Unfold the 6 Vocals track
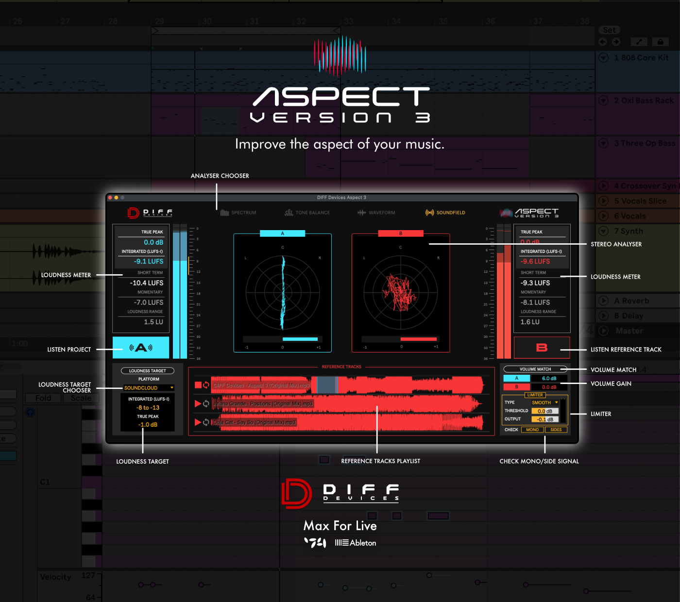Screen dimensions: 680x602 coord(604,216)
